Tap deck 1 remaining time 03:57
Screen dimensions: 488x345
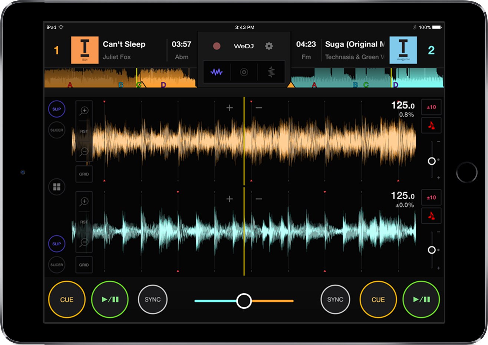[x=181, y=44]
